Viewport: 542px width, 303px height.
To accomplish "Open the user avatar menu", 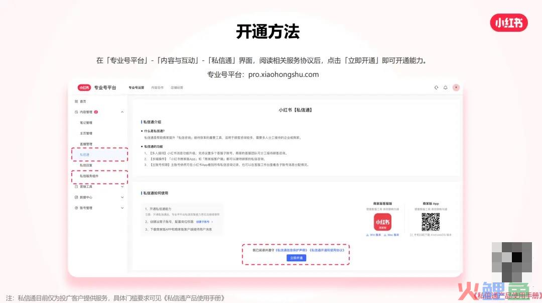I will pyautogui.click(x=456, y=87).
